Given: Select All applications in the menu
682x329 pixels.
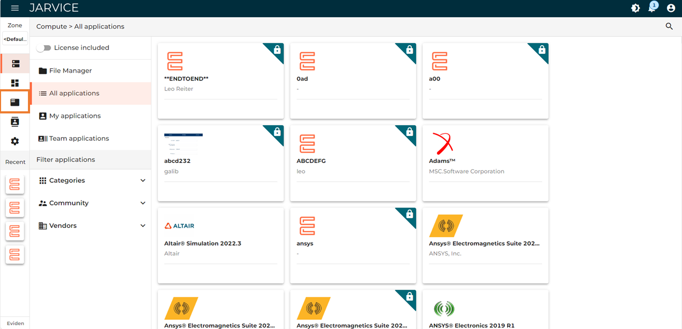Looking at the screenshot, I should pos(91,94).
